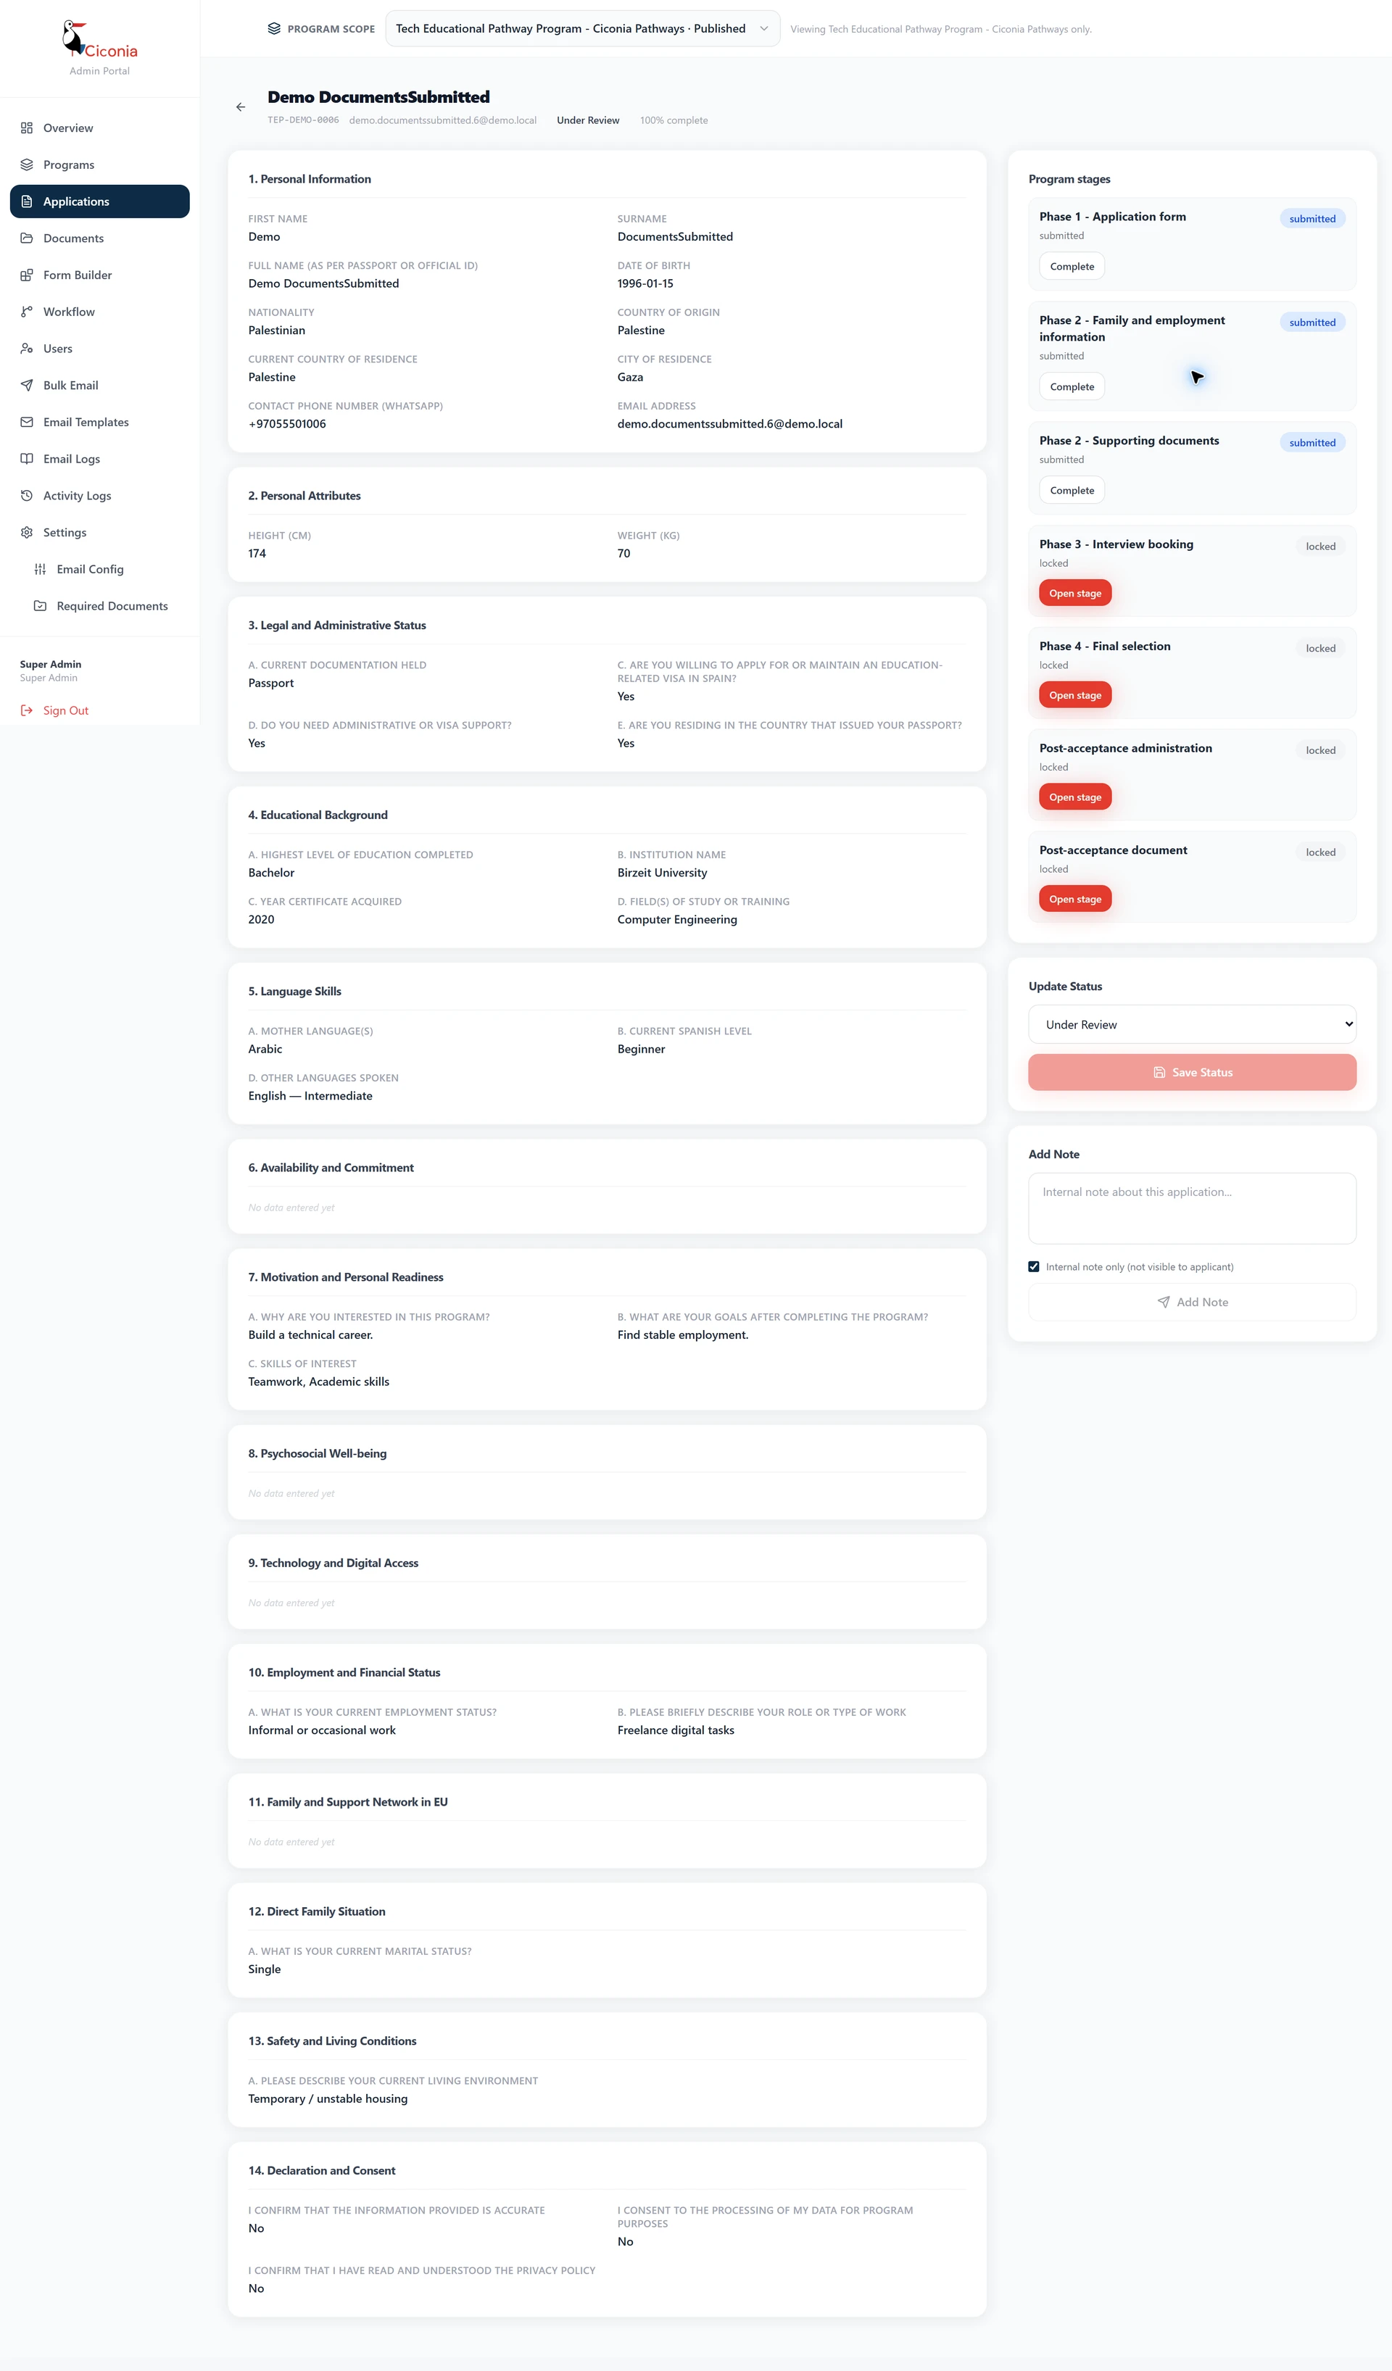Click the Sign Out link

pos(66,710)
